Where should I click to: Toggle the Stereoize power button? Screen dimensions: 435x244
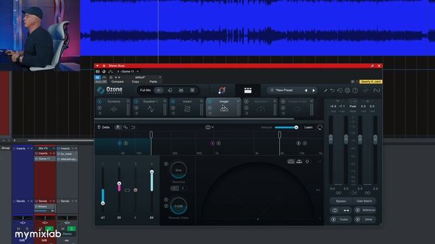(166, 164)
